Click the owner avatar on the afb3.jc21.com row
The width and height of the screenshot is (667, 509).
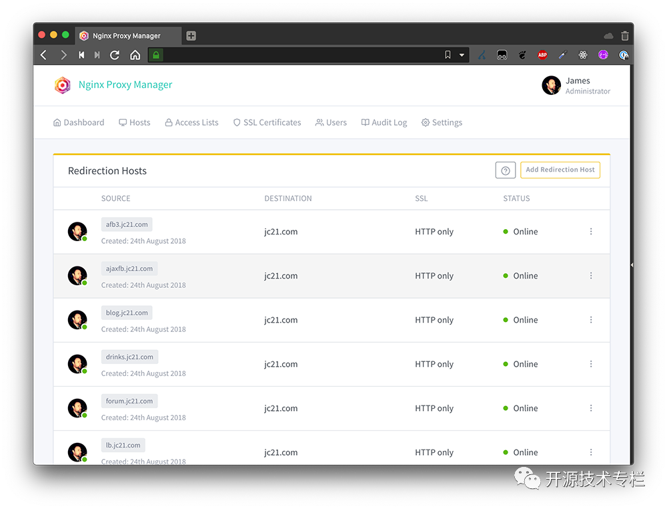77,232
